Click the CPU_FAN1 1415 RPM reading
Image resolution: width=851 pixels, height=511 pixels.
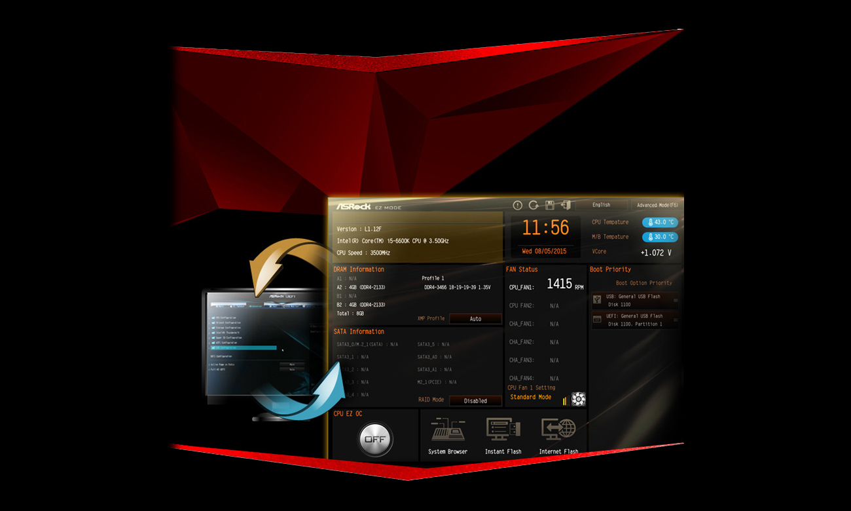coord(547,285)
